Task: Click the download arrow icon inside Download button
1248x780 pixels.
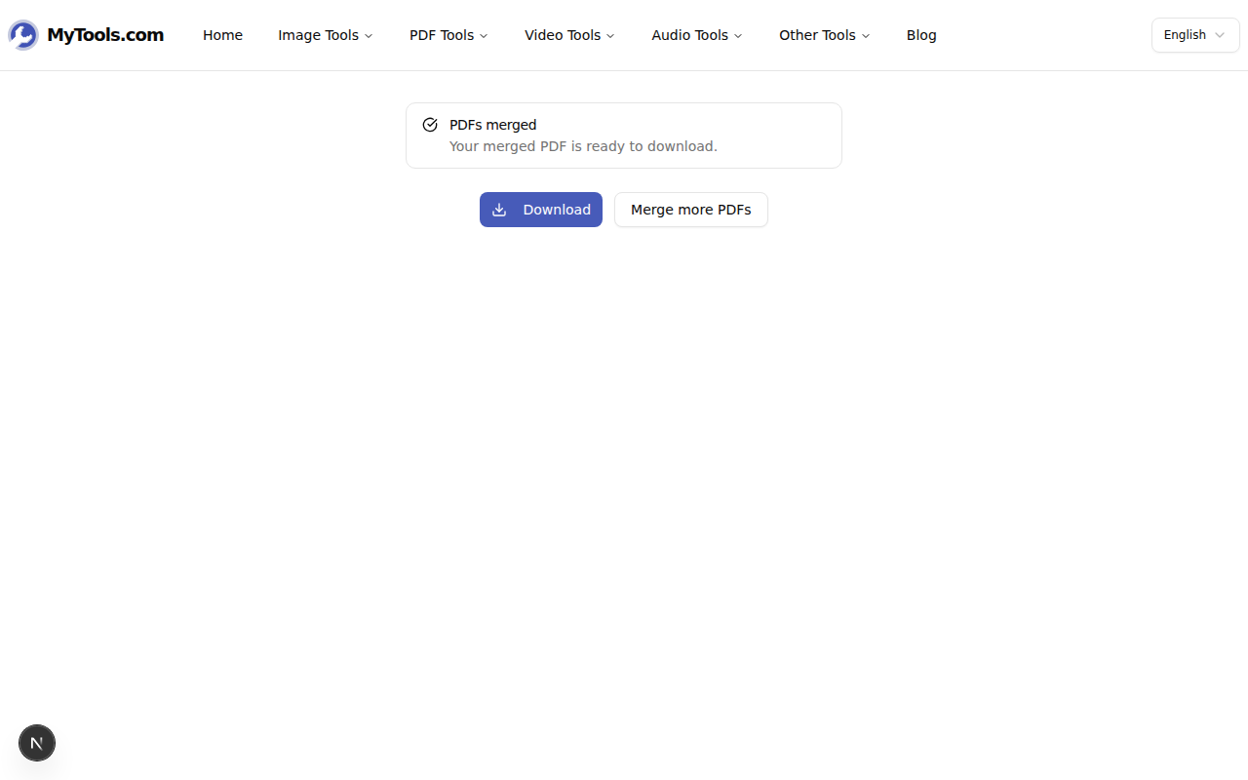Action: [499, 209]
